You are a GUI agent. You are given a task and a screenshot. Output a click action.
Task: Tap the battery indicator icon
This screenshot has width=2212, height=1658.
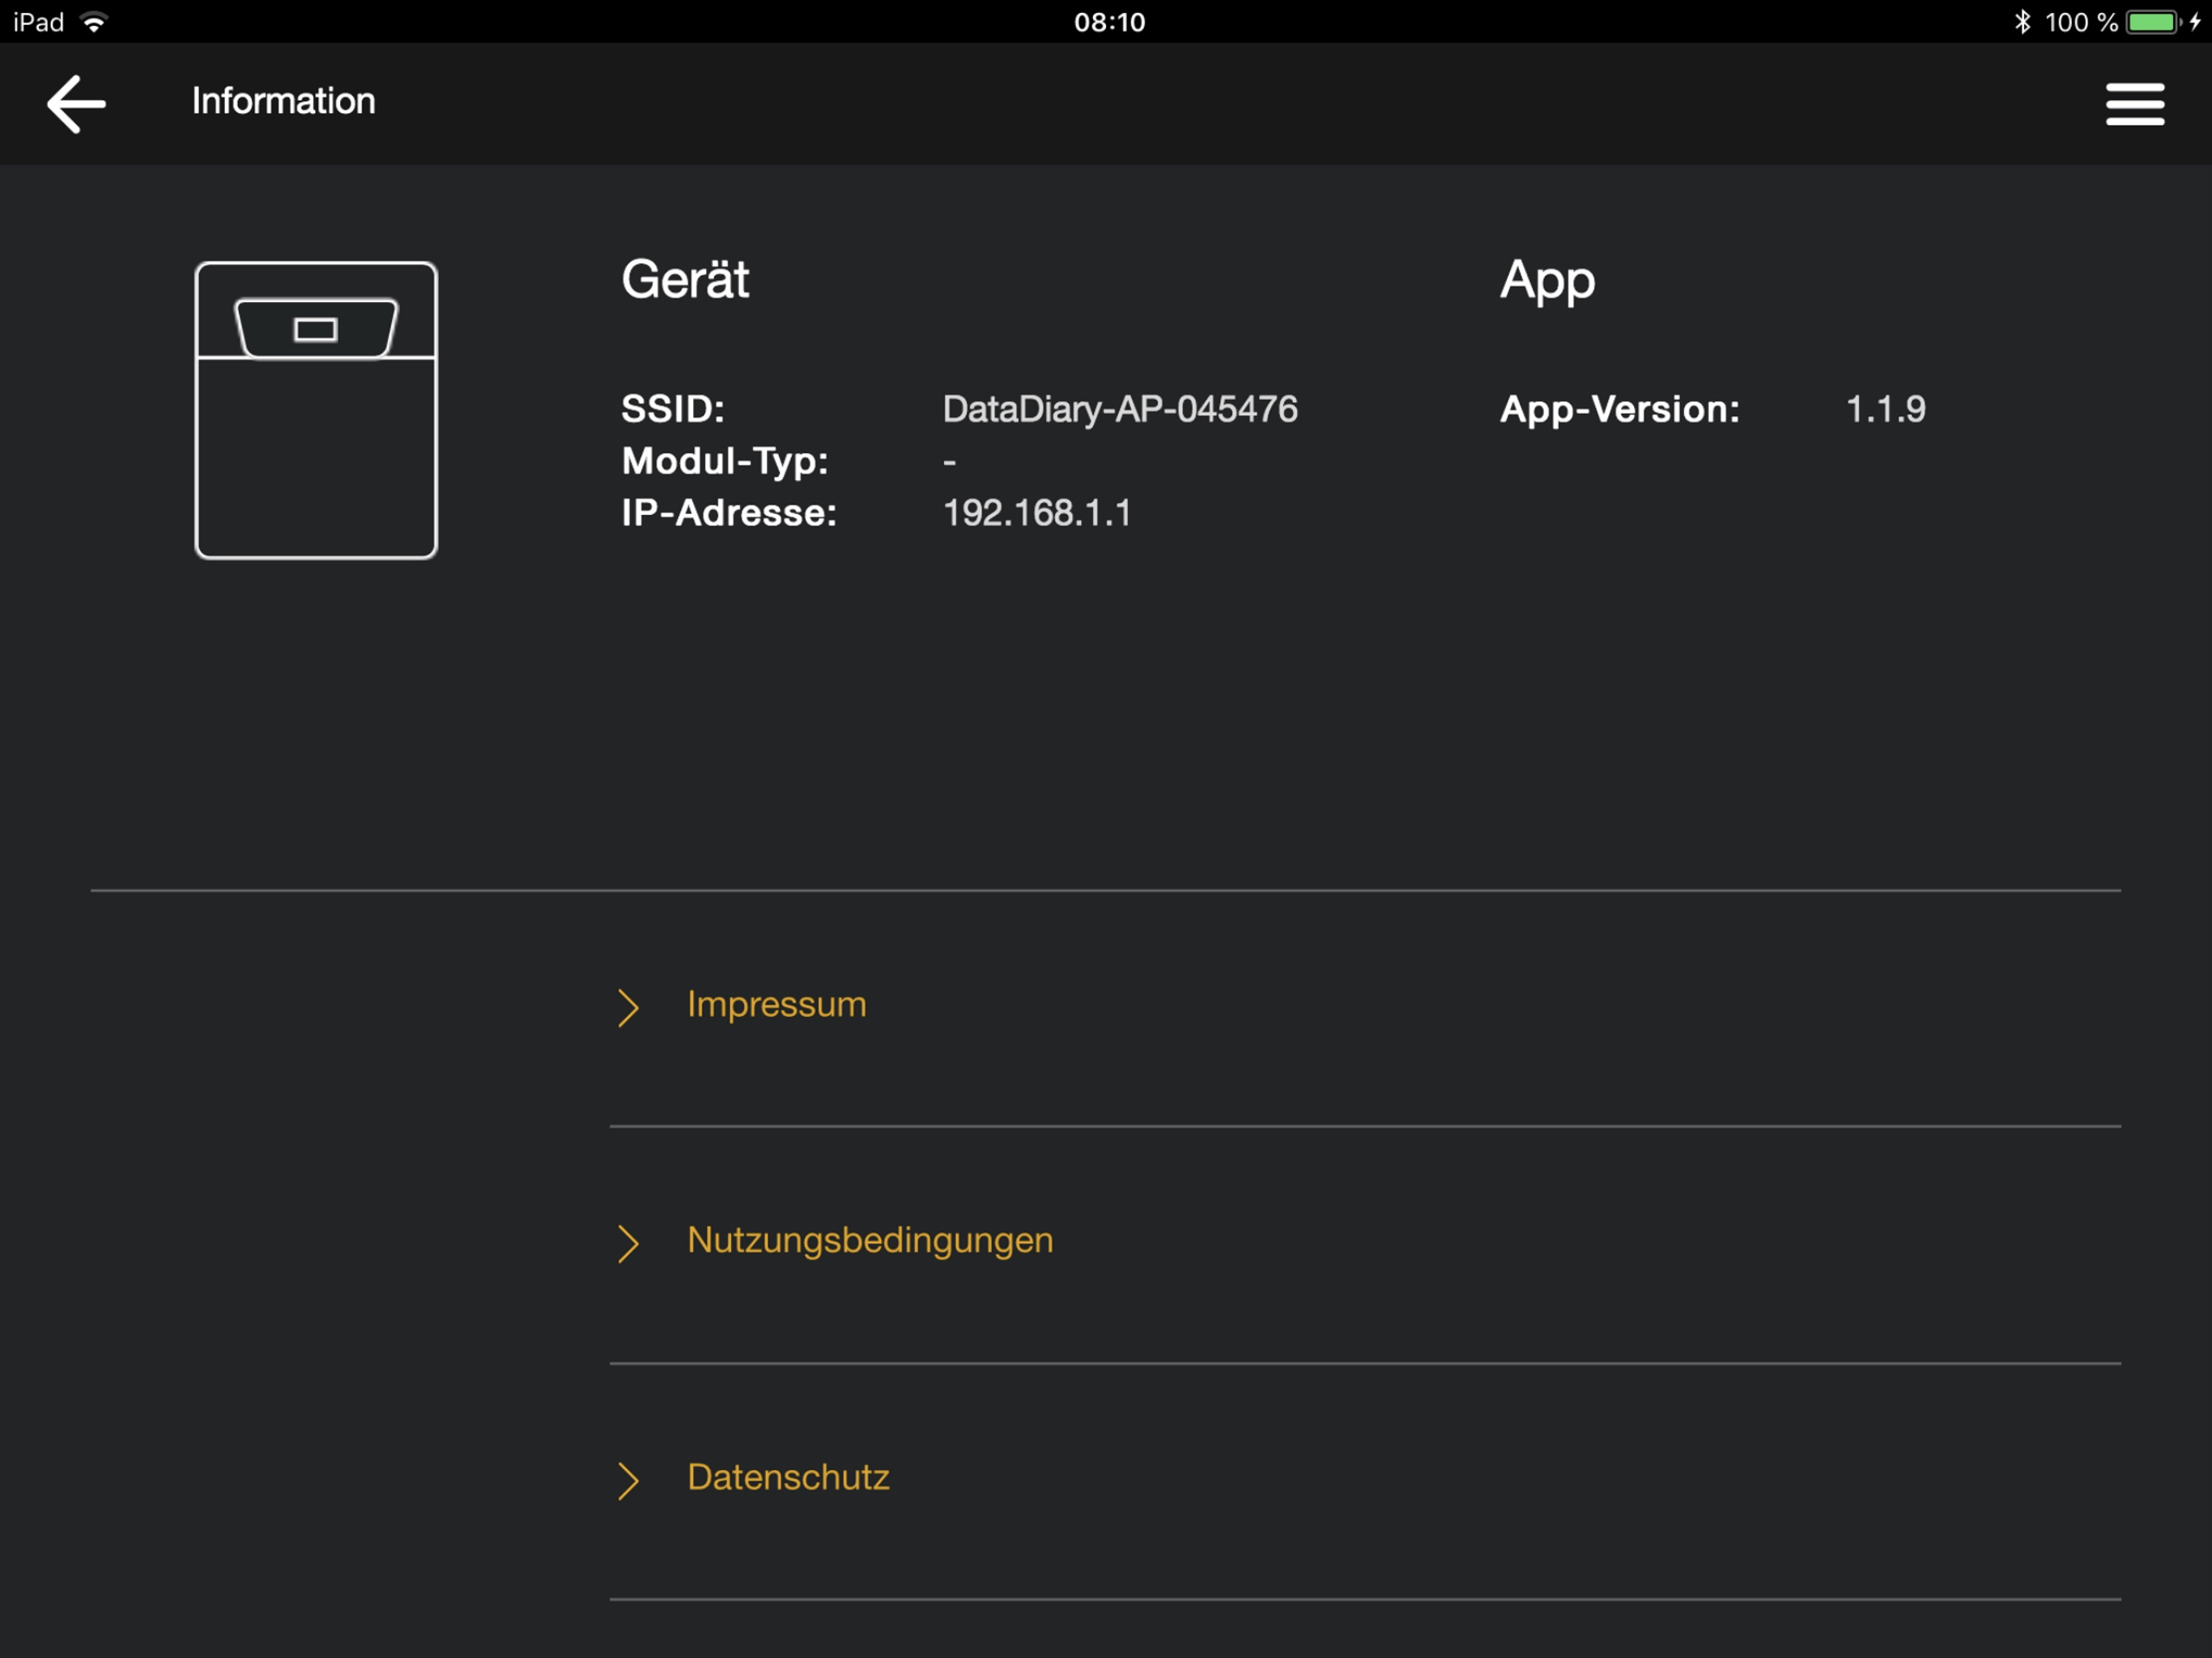tap(2152, 22)
